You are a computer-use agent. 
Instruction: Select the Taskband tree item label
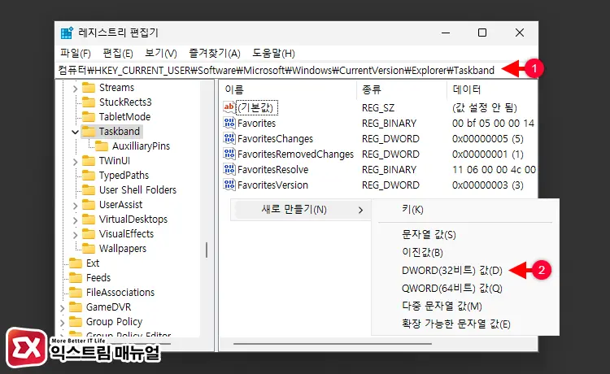point(119,132)
